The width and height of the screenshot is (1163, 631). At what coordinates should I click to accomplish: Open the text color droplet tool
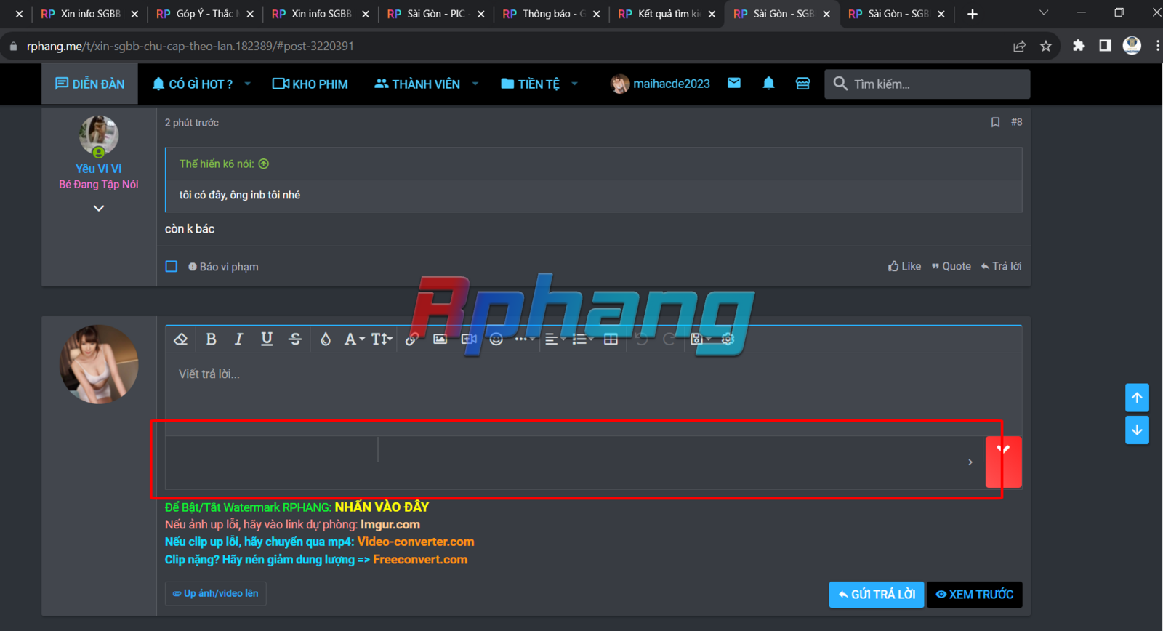click(326, 339)
